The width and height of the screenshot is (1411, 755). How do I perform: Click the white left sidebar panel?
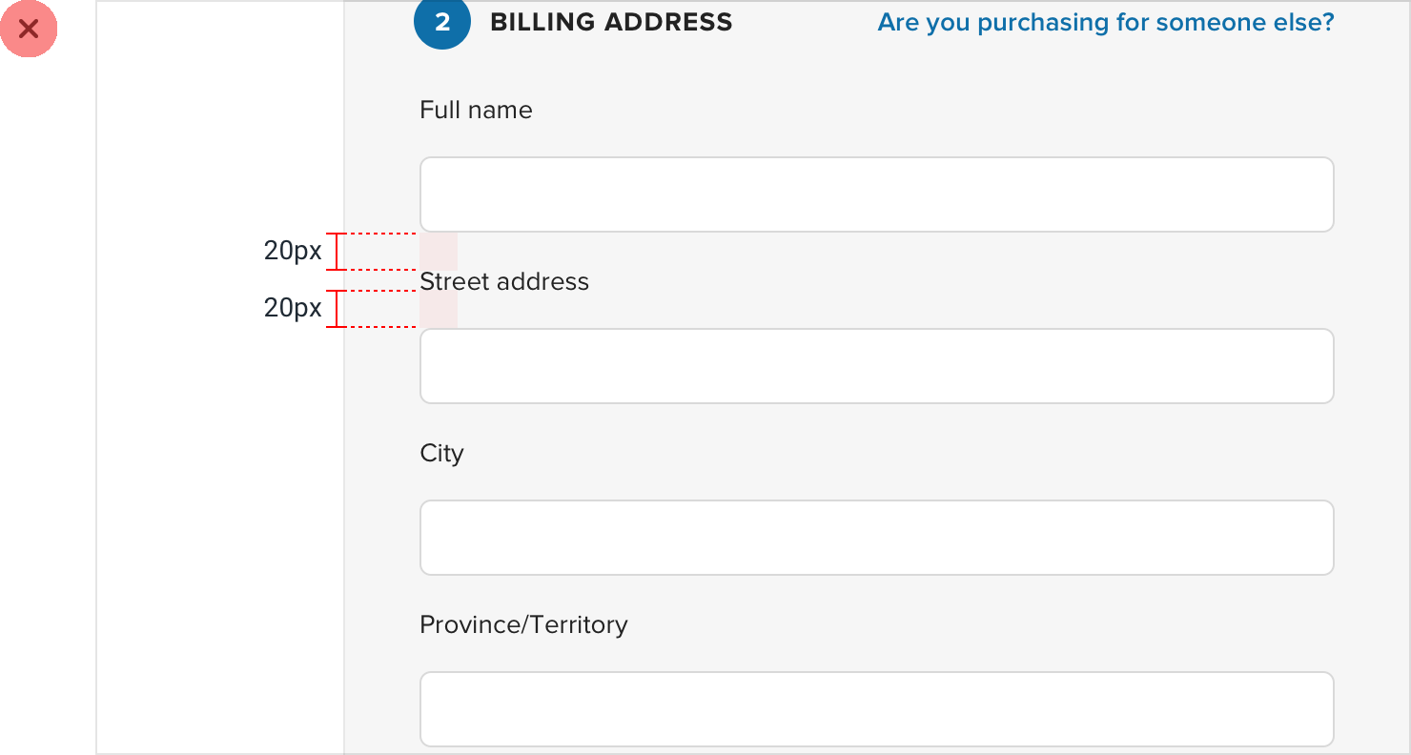point(219,477)
